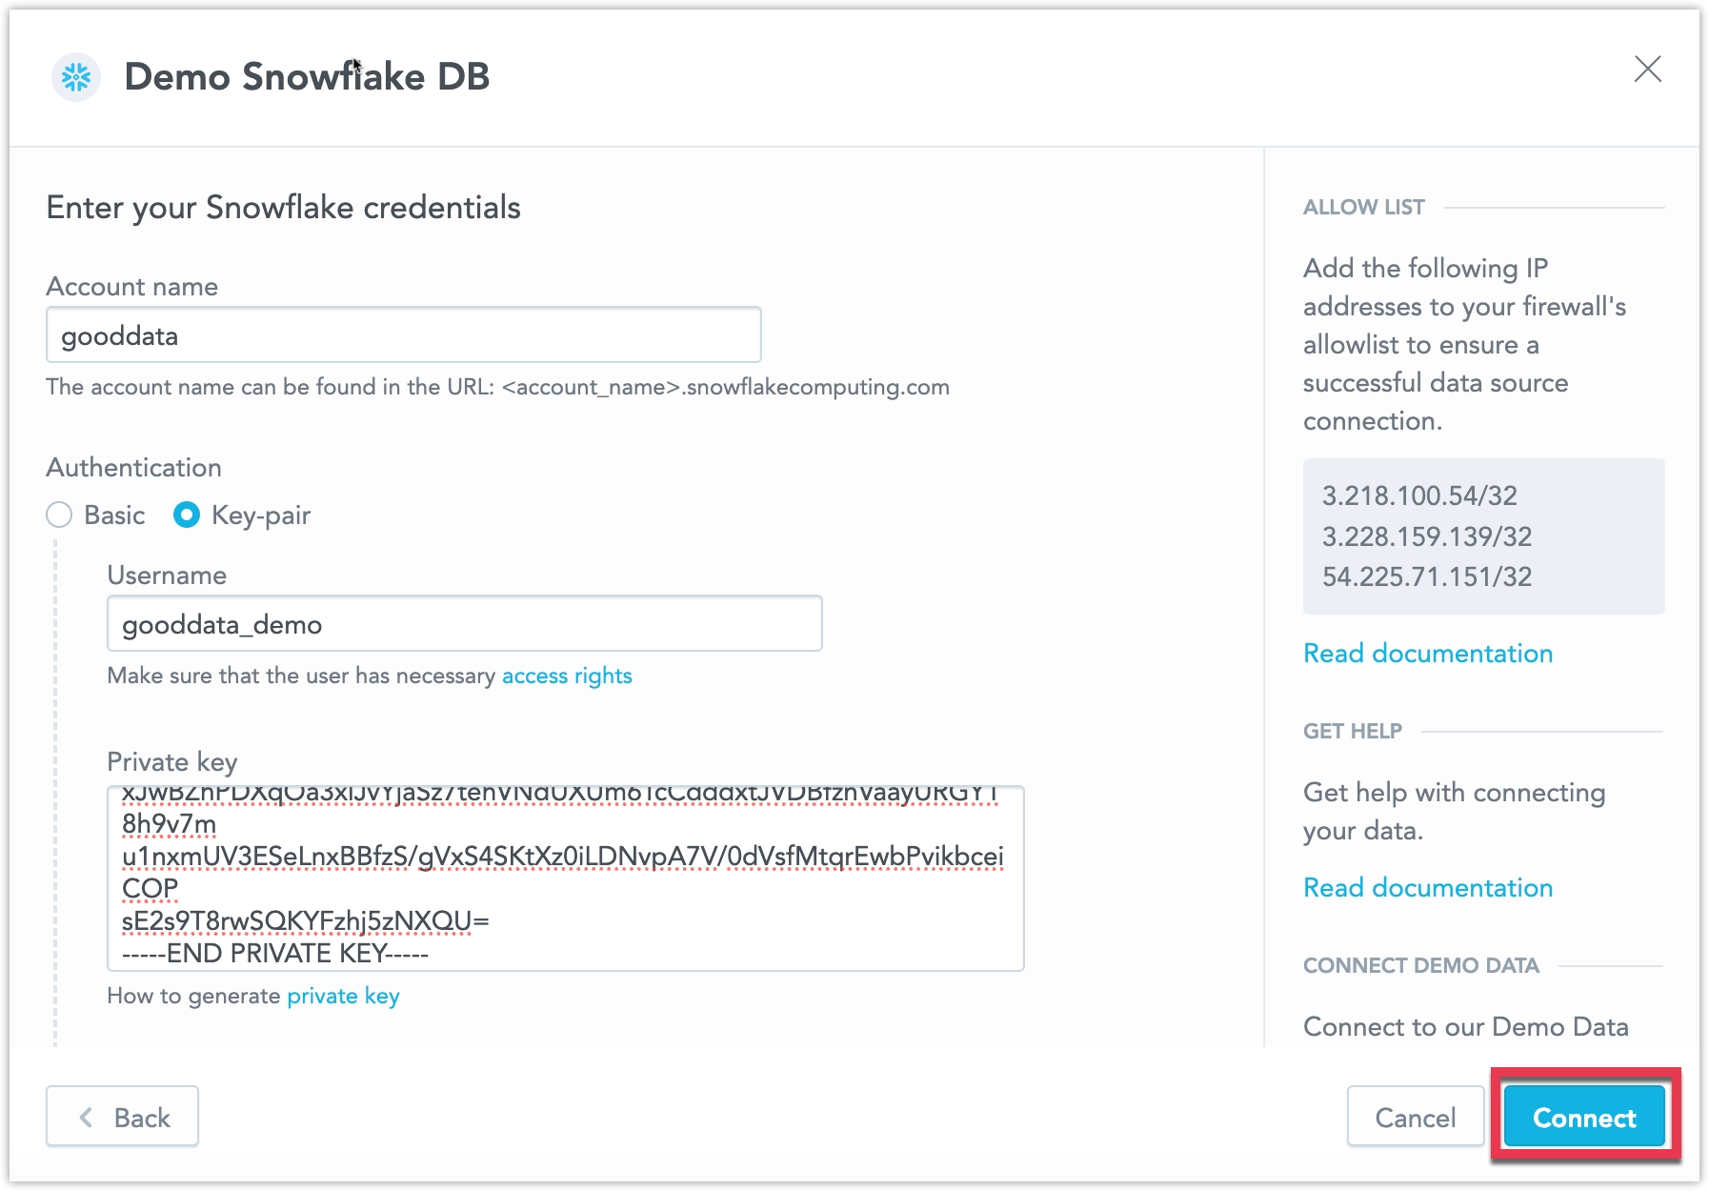The width and height of the screenshot is (1709, 1191).
Task: Read documentation under Get Help section
Action: click(x=1427, y=887)
